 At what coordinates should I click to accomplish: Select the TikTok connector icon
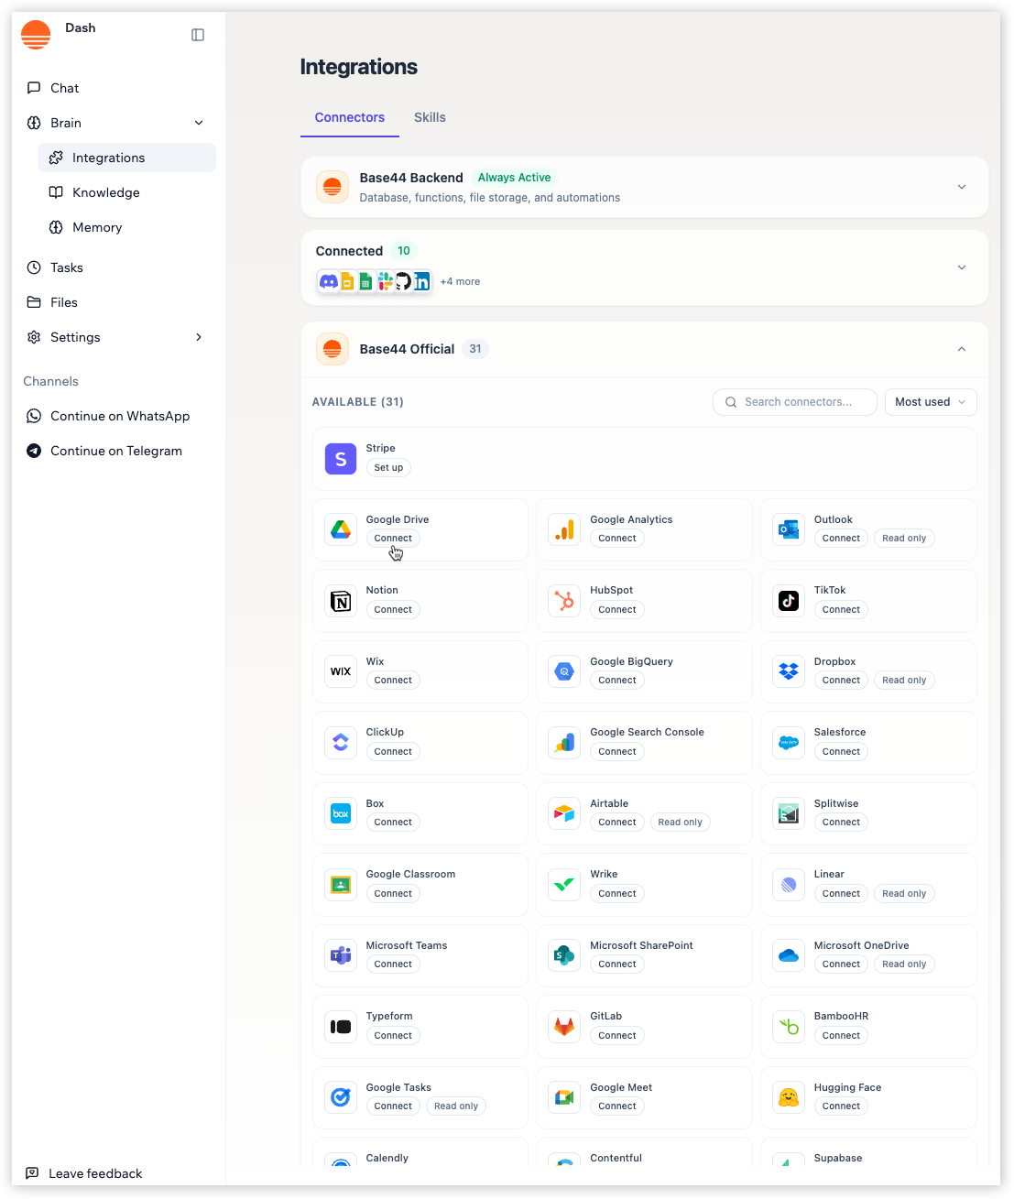pos(788,601)
